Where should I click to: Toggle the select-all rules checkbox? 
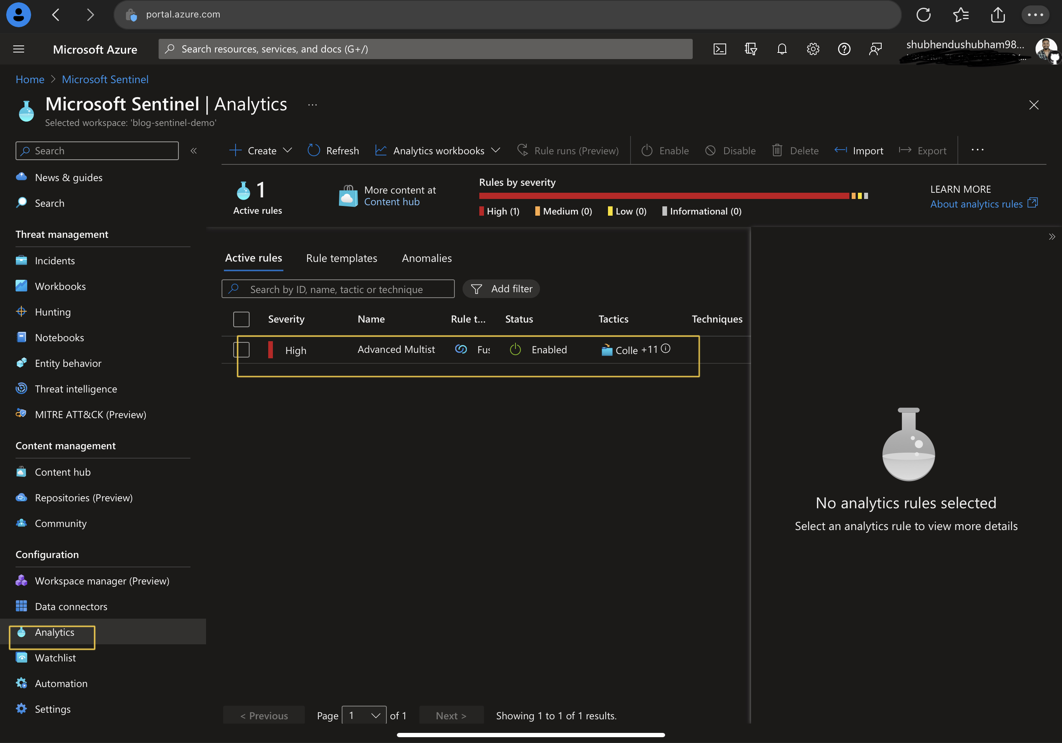coord(241,319)
